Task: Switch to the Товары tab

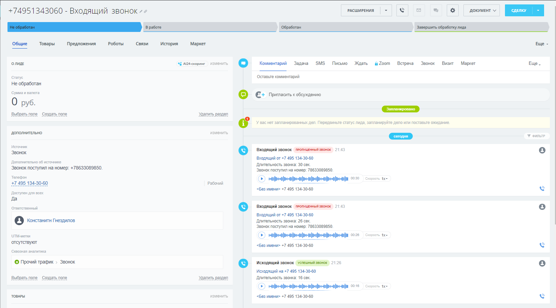Action: [47, 44]
